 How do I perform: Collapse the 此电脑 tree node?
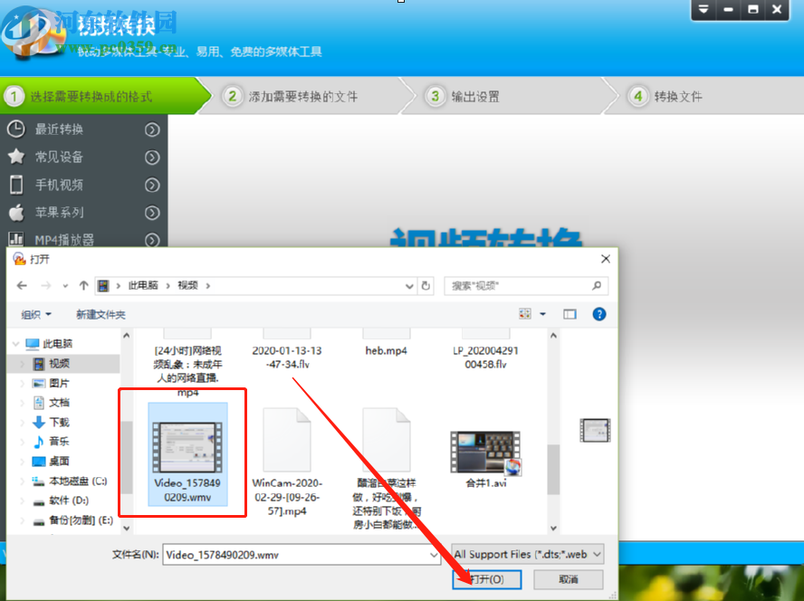click(16, 344)
